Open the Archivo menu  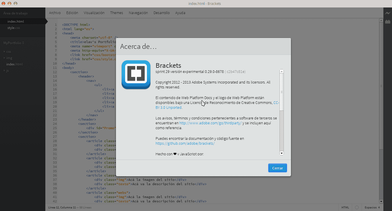(x=55, y=13)
